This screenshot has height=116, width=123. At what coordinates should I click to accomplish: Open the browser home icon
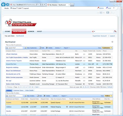[114, 5]
